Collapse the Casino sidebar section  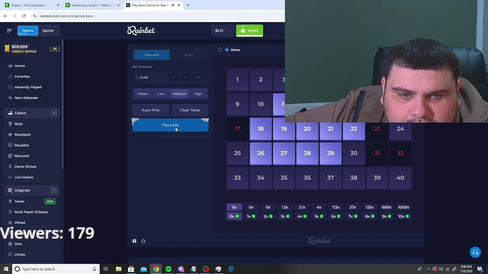tap(54, 113)
